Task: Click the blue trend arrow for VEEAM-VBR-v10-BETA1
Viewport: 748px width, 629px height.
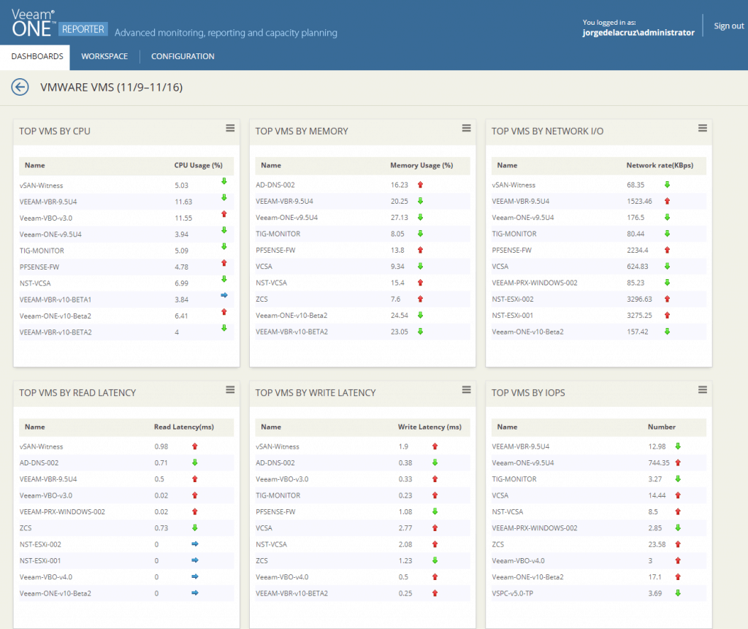Action: click(224, 295)
